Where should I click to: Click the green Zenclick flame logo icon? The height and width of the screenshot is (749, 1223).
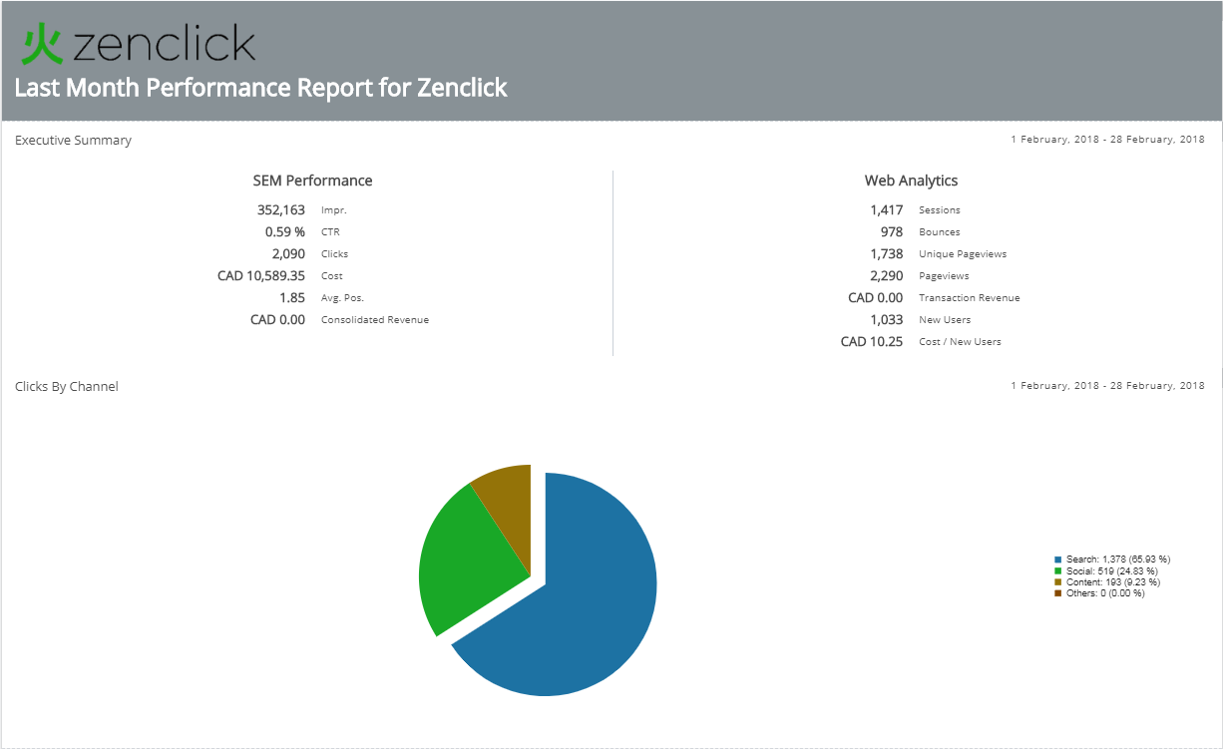pos(43,45)
